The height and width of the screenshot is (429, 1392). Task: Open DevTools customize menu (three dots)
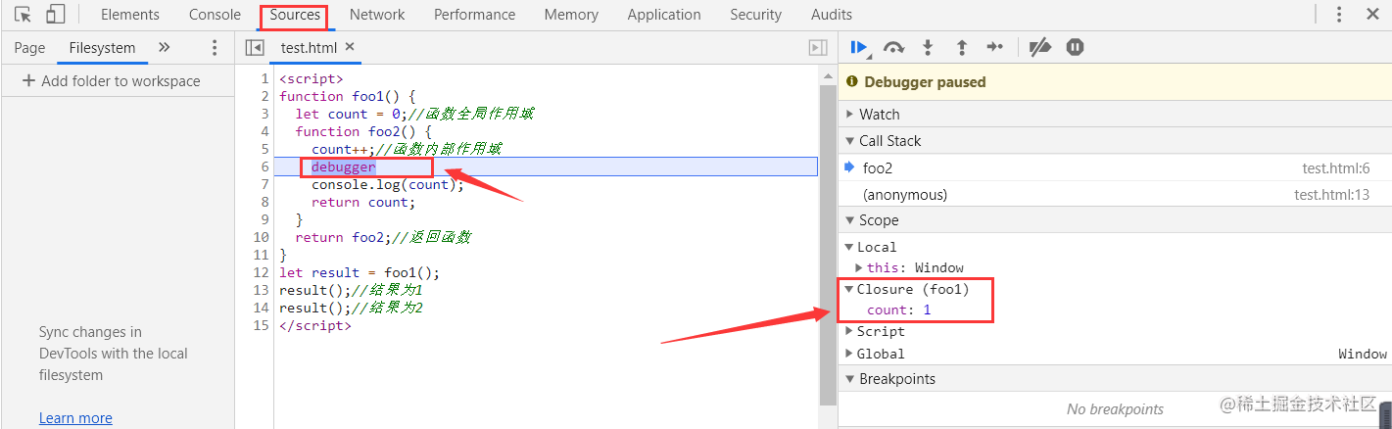point(1339,14)
